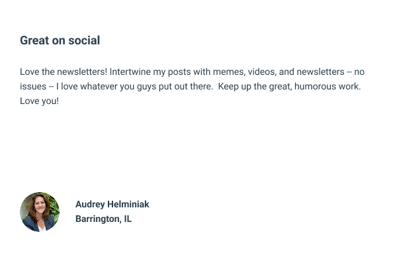Click the state abbreviation "IL"
397x265 pixels.
coord(128,219)
